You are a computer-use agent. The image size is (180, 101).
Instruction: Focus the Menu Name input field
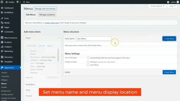pos(94,39)
